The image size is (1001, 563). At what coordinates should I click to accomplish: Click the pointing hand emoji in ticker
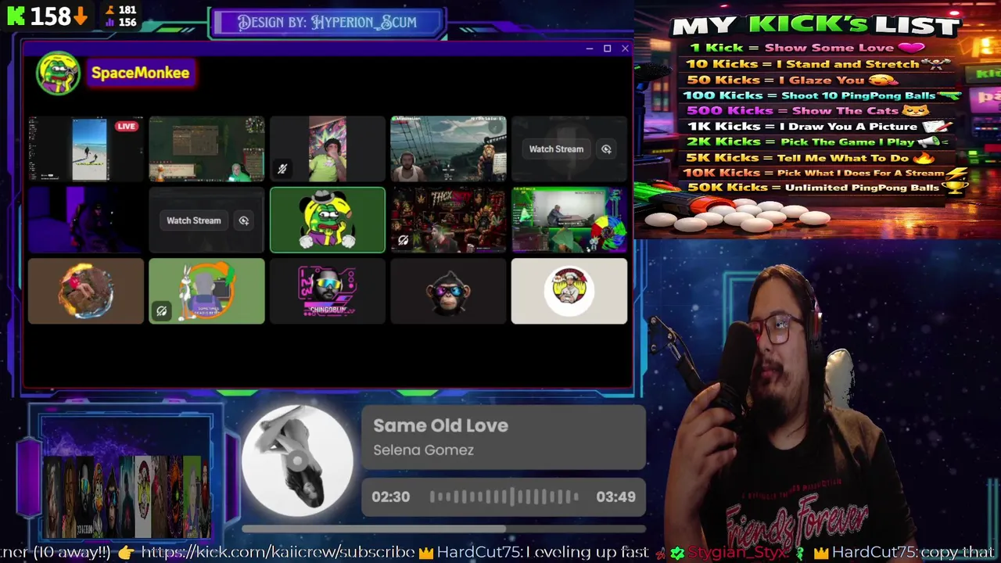(x=126, y=552)
